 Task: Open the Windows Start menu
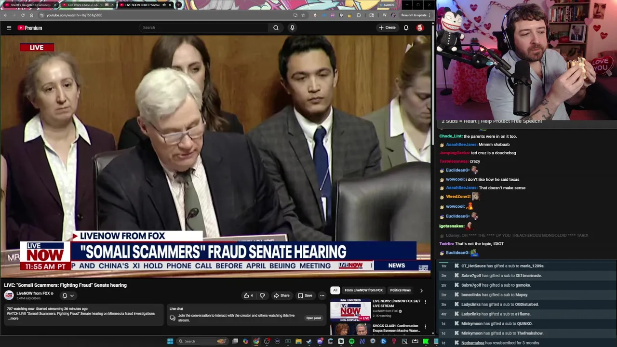pos(170,341)
